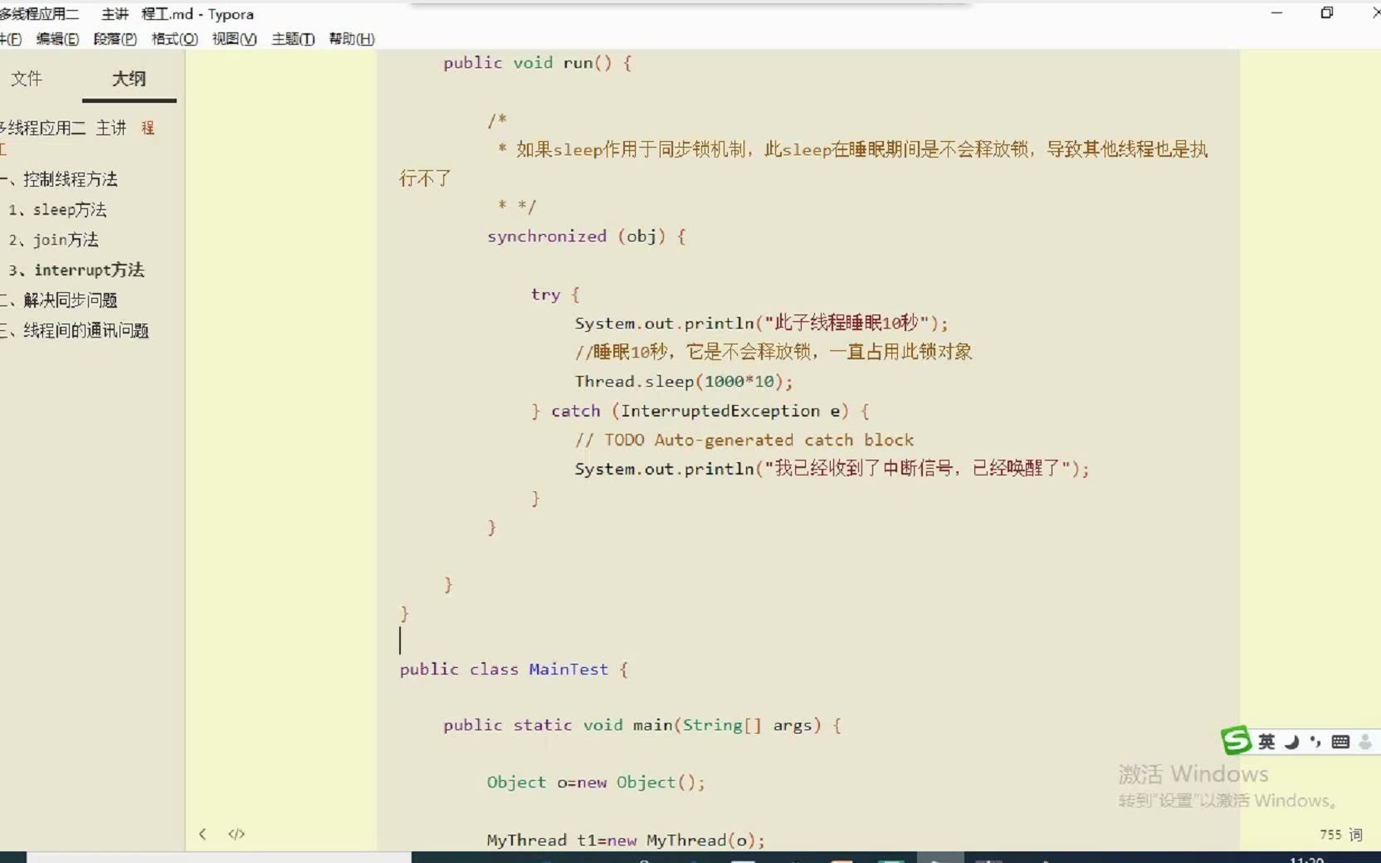
Task: Click '// TODO Auto-generated catch block' comment
Action: coord(744,440)
